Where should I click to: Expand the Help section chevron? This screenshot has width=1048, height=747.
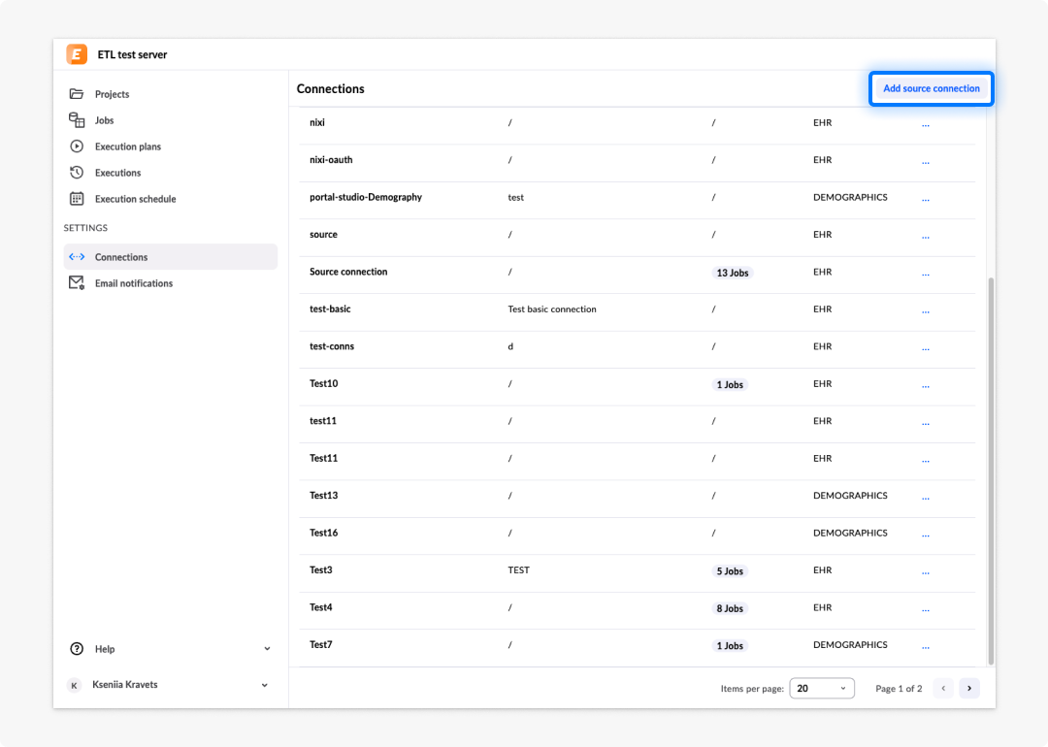(268, 649)
